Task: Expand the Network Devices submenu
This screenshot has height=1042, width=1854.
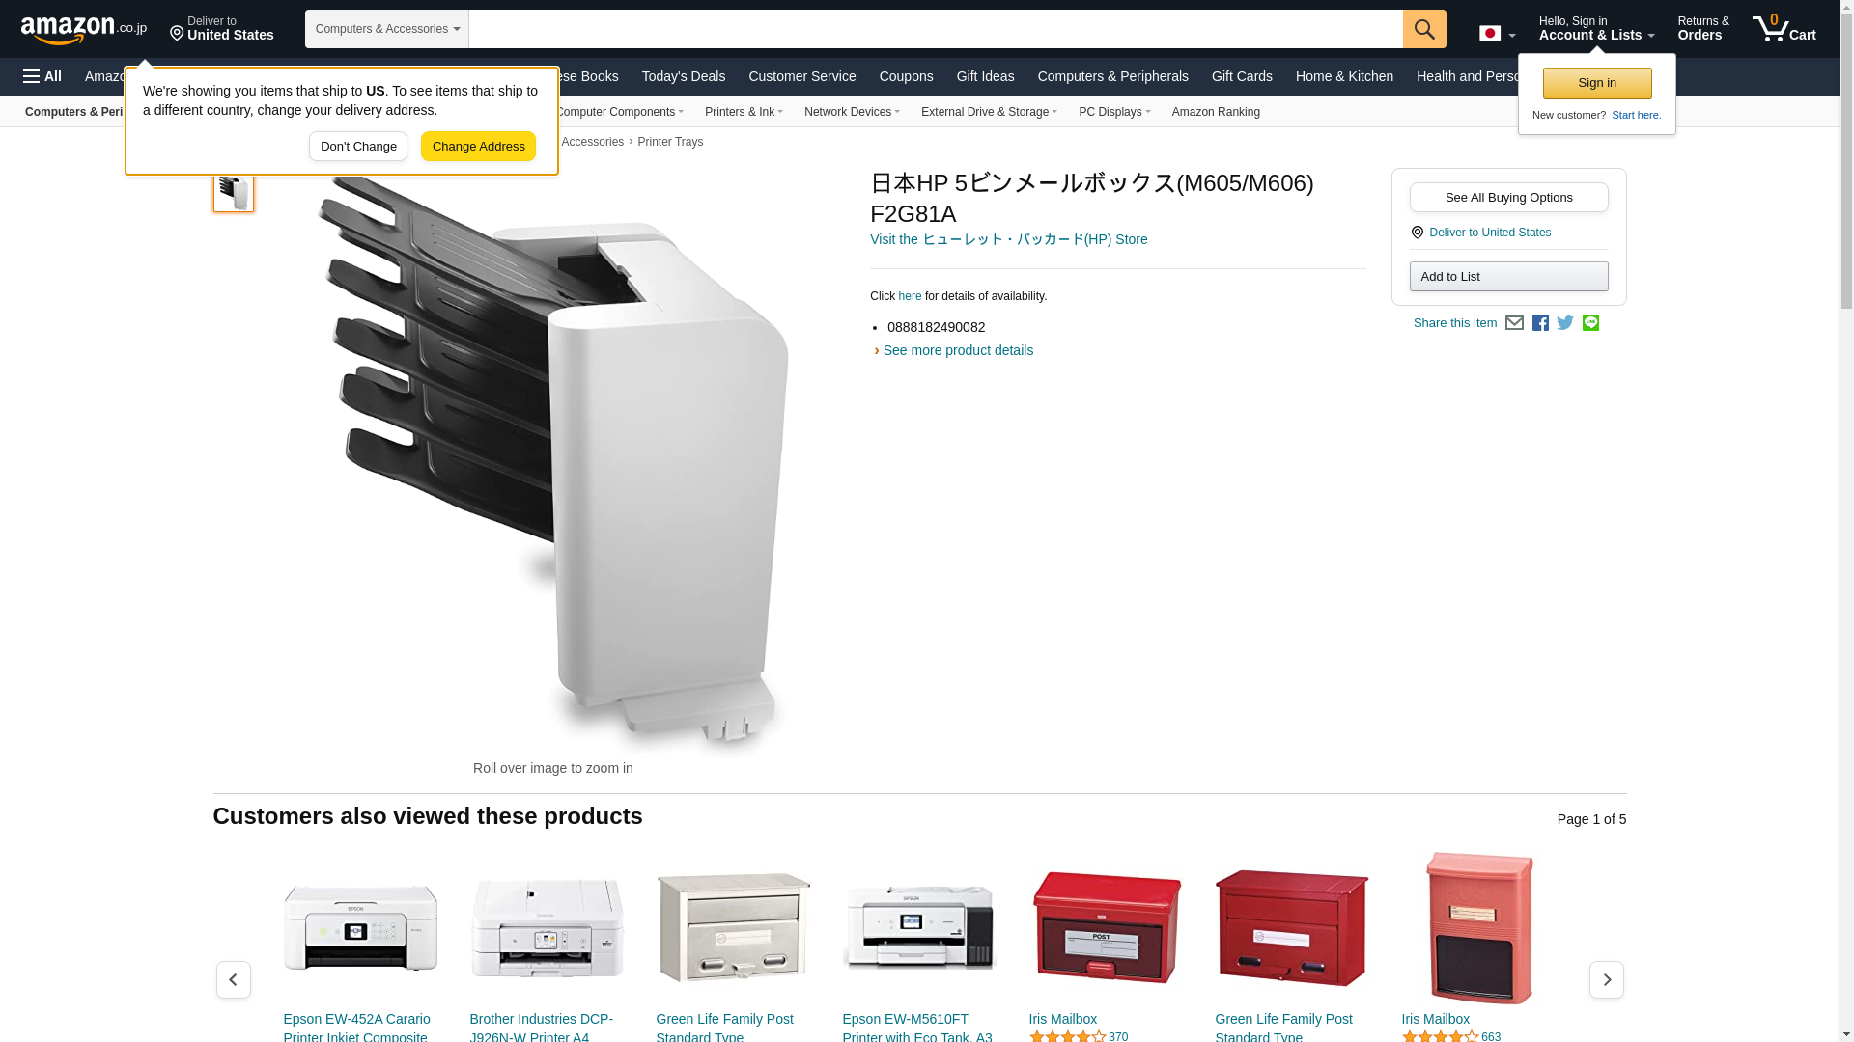Action: pos(852,112)
